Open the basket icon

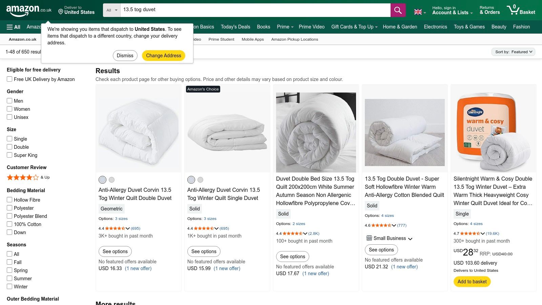click(x=515, y=10)
